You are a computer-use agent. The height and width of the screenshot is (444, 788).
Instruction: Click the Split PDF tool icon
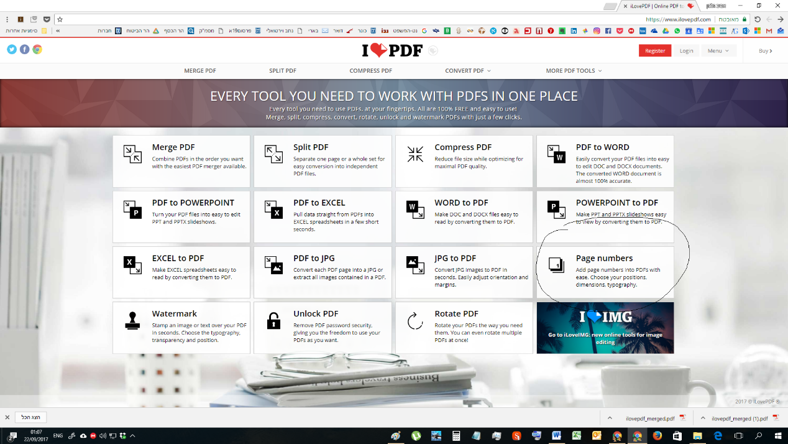pos(273,153)
